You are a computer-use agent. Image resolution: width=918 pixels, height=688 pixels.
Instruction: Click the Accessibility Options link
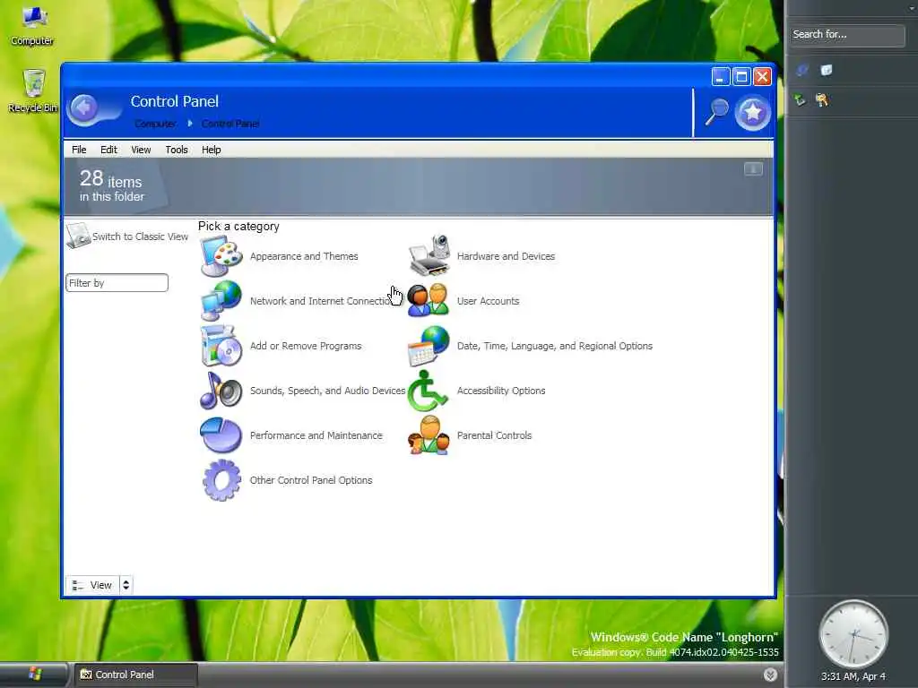click(x=501, y=391)
